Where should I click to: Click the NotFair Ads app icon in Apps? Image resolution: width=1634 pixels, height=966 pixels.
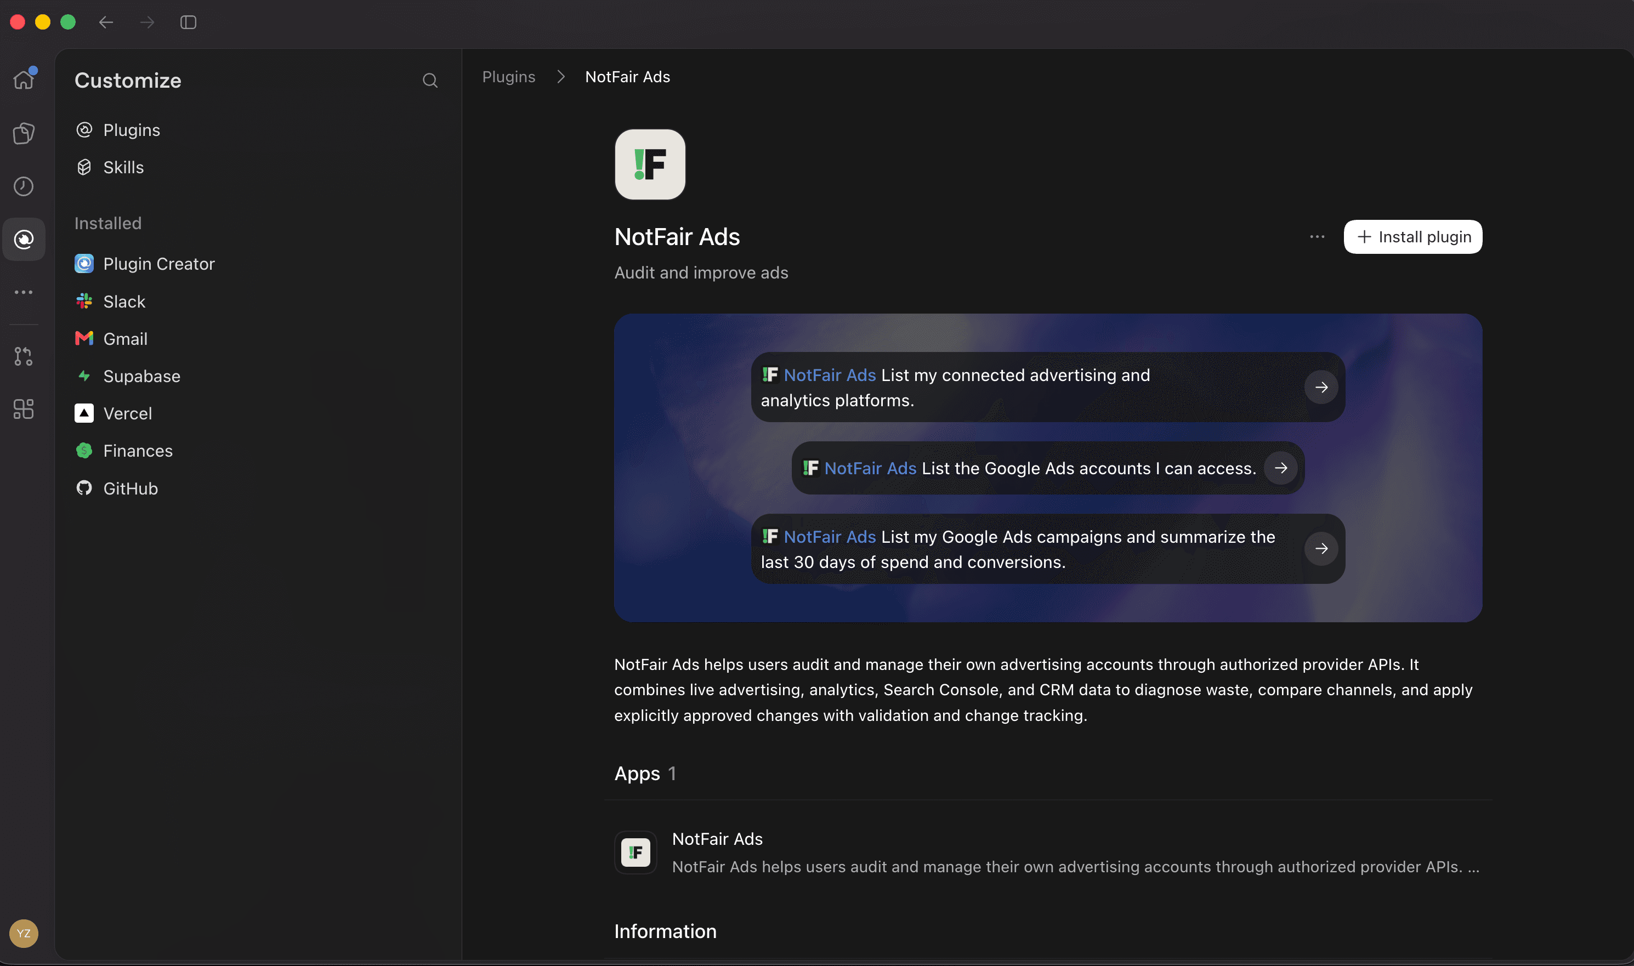click(x=636, y=852)
